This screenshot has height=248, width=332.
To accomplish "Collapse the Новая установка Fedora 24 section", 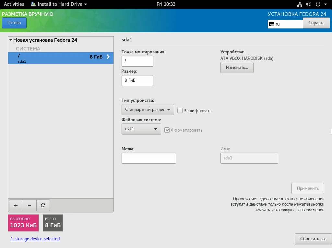I will tap(11, 40).
